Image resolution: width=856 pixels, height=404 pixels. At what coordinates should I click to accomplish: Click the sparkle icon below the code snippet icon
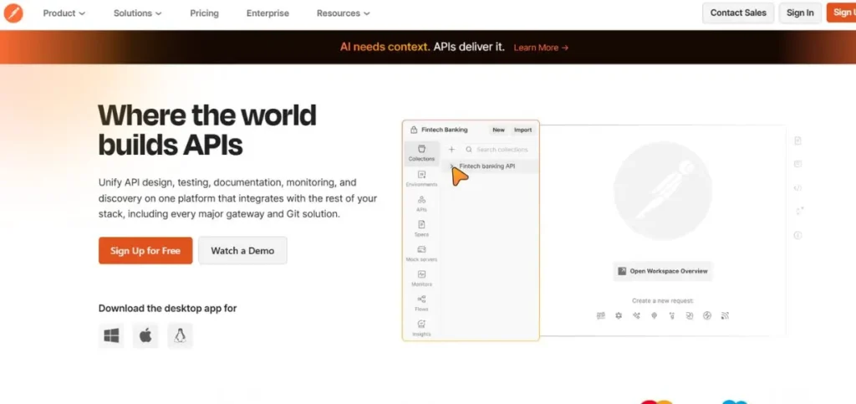(x=800, y=212)
